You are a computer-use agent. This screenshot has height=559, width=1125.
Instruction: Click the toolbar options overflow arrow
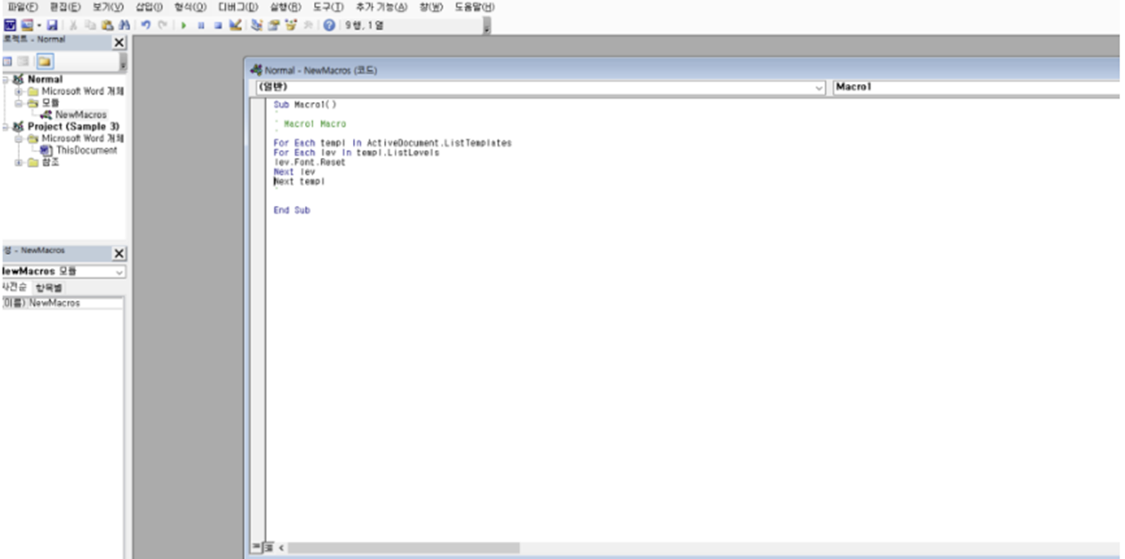[486, 26]
